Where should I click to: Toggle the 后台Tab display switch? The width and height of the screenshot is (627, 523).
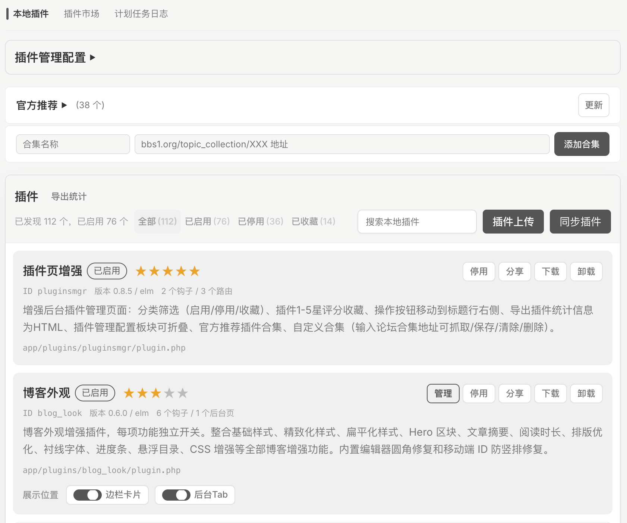pos(176,495)
